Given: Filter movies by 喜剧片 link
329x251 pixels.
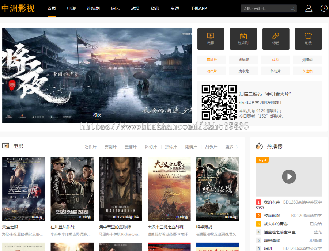Looking at the screenshot, I should click(110, 147).
